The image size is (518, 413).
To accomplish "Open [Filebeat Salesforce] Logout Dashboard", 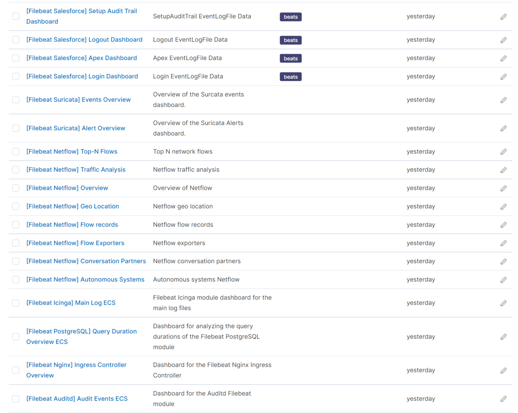I will (x=84, y=40).
